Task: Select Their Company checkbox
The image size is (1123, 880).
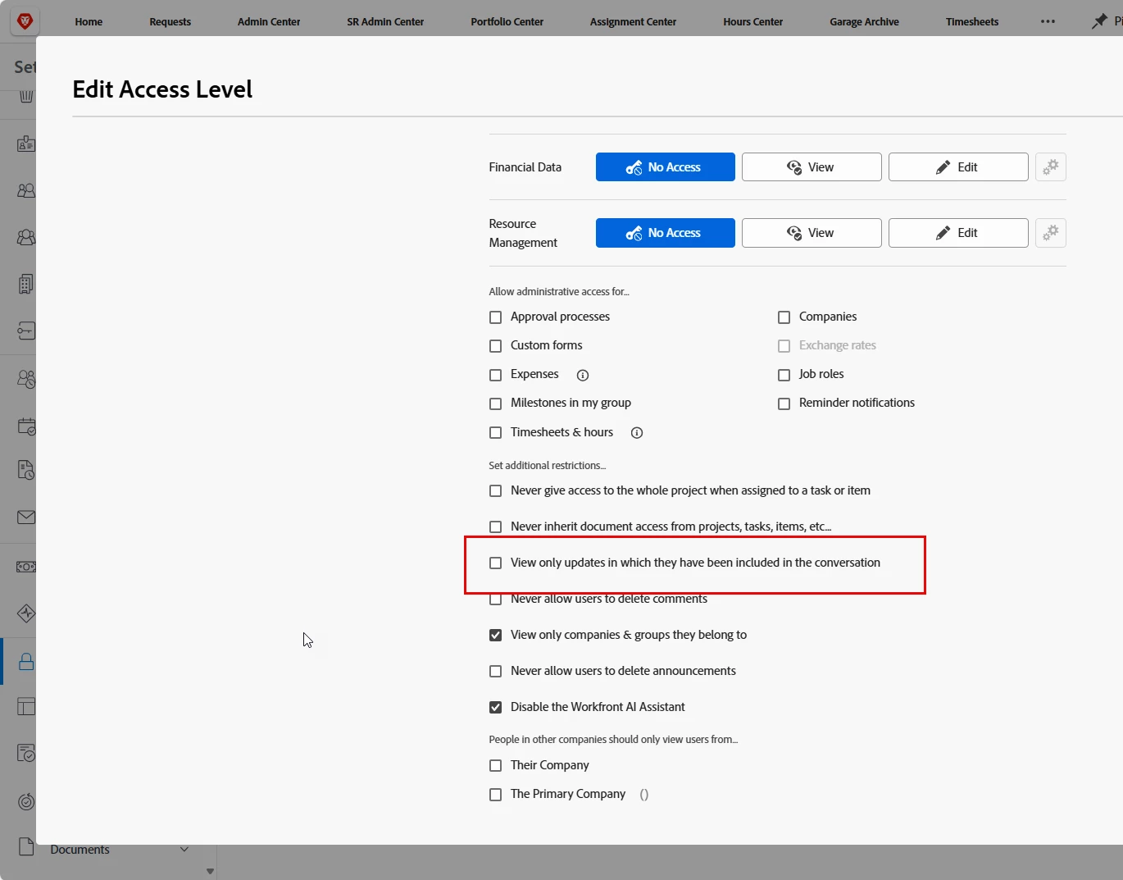Action: click(495, 766)
